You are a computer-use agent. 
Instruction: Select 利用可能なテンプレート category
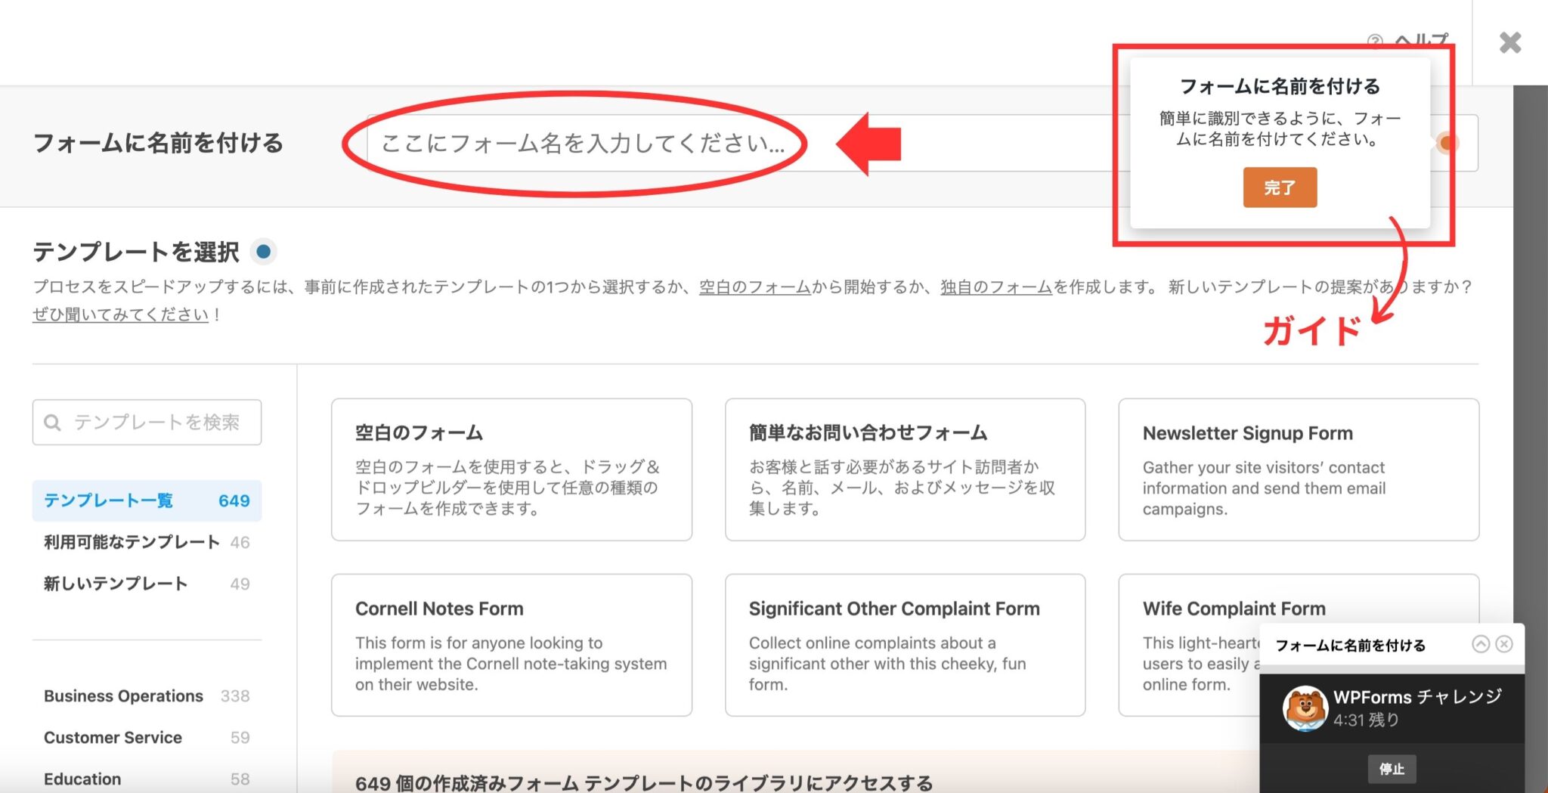click(x=130, y=541)
